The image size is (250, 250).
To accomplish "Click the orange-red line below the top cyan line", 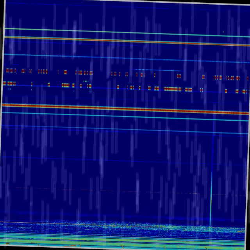I will [x=117, y=40].
